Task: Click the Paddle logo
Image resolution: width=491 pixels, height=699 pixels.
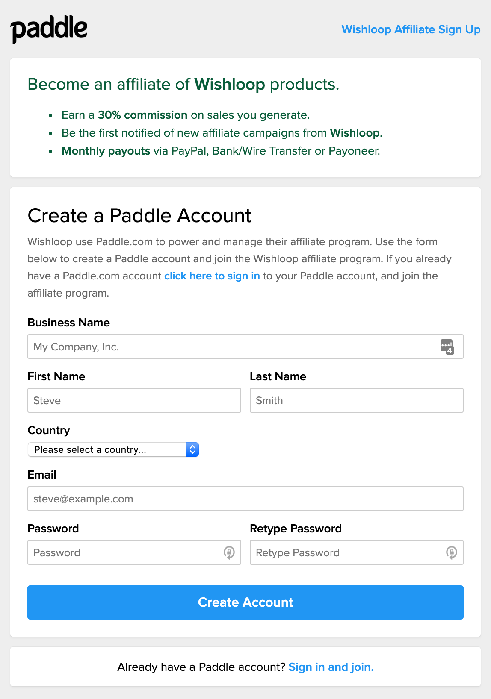Action: pos(49,29)
